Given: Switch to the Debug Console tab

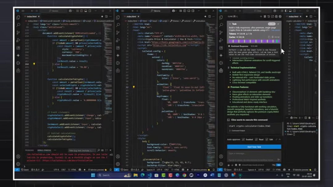Looking at the screenshot, I should [x=43, y=150].
